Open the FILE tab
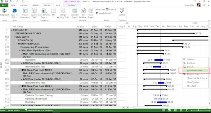 coord(4,5)
